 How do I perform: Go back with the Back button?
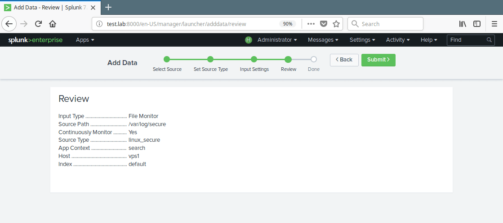[344, 60]
